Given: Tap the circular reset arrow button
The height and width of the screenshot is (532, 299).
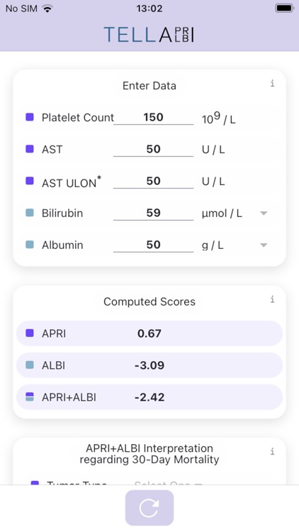Looking at the screenshot, I should click(149, 508).
